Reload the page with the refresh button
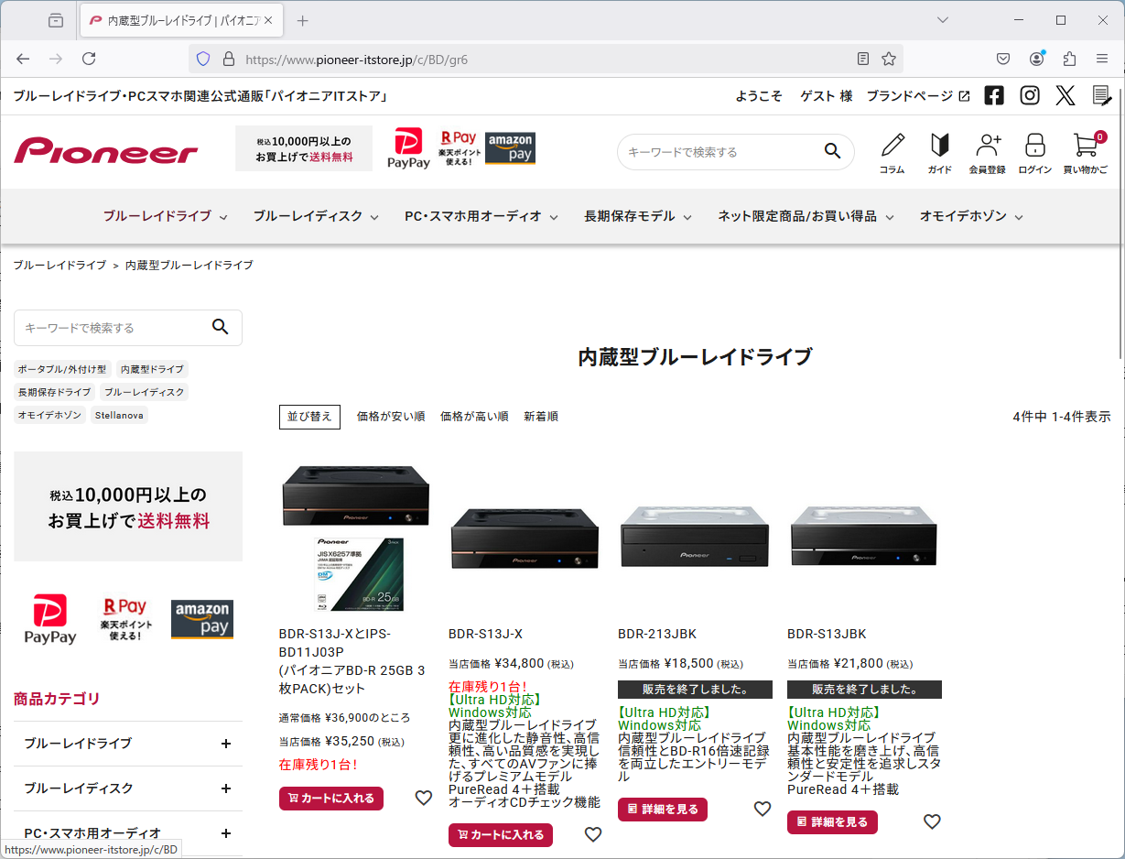This screenshot has height=859, width=1125. (x=89, y=59)
